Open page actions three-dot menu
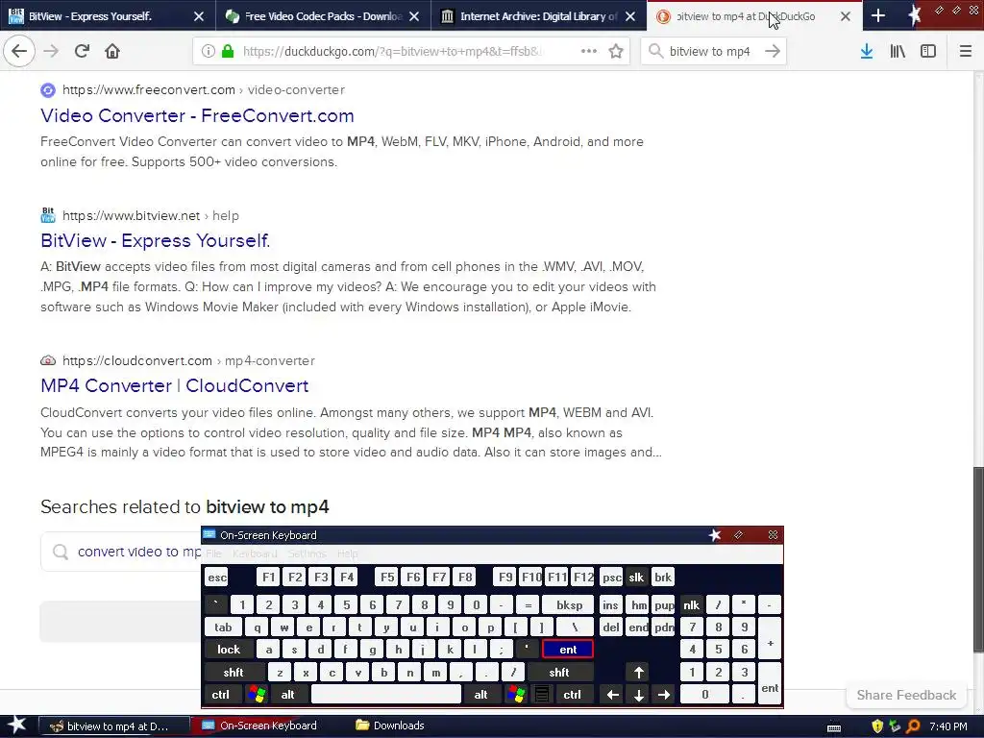 [x=589, y=51]
